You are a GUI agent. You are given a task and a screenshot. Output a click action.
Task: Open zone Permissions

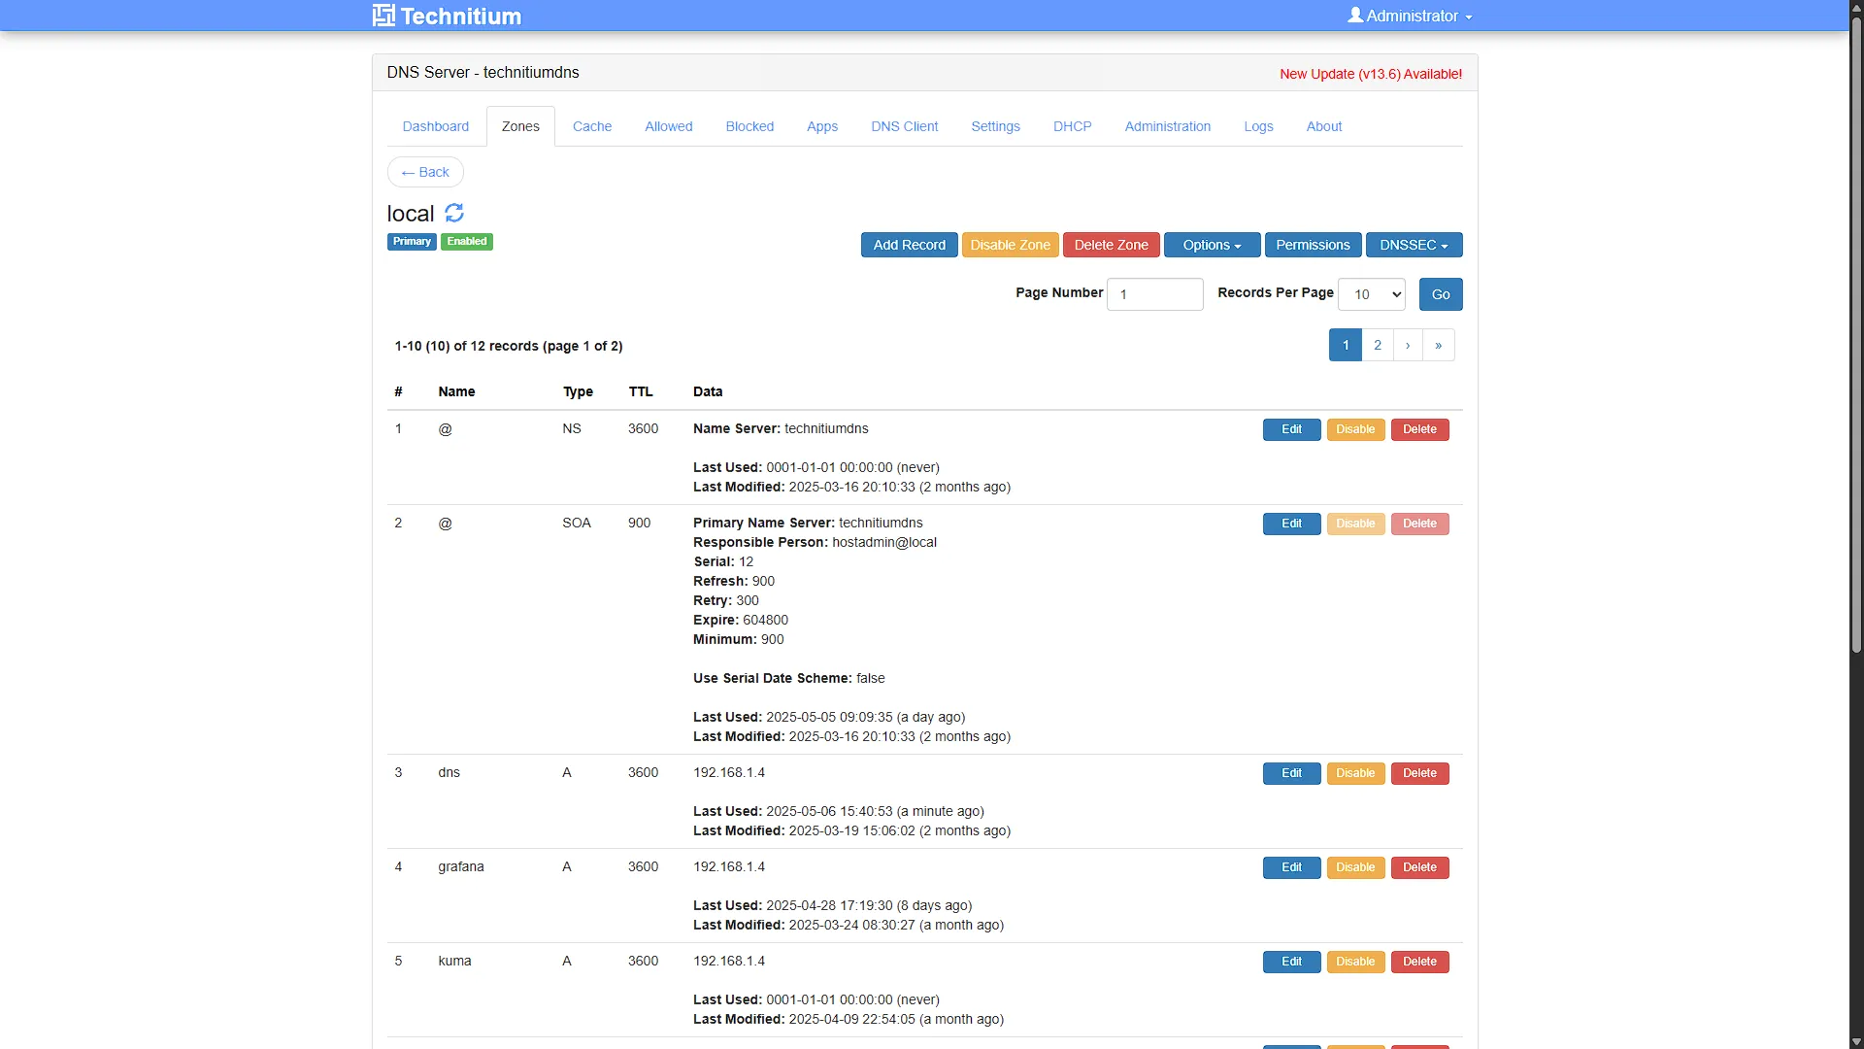click(1314, 245)
